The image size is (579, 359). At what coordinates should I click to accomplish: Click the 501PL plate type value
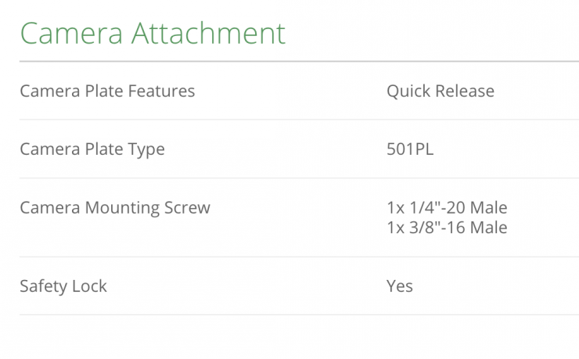tap(409, 149)
